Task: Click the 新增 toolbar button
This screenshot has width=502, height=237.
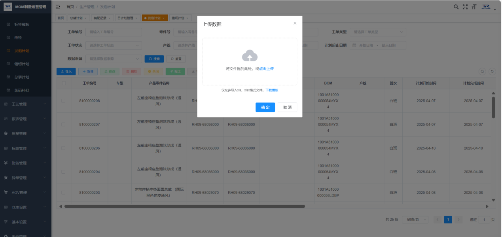Action: click(88, 72)
